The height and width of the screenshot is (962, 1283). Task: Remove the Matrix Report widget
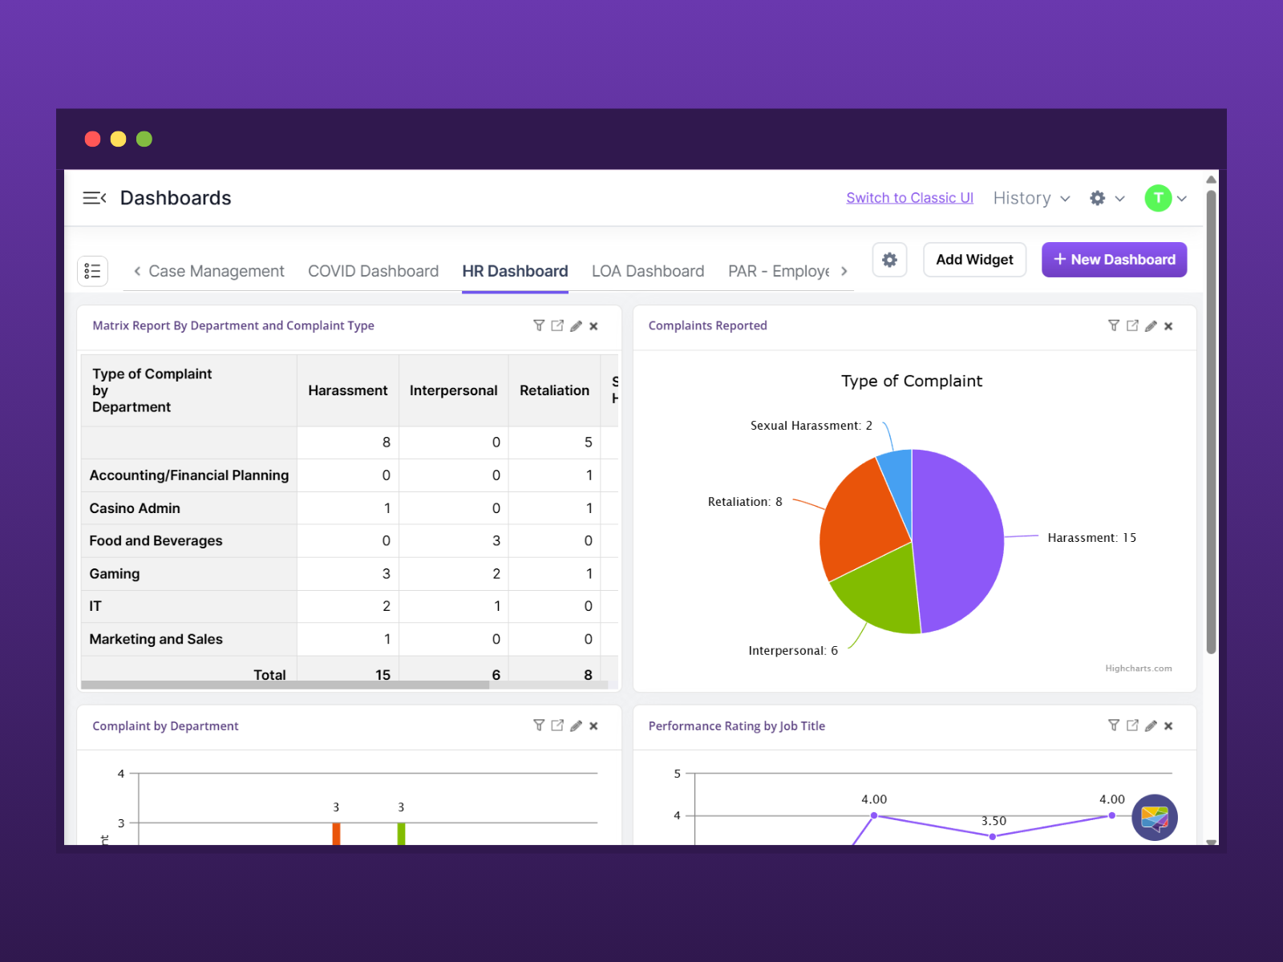tap(593, 326)
